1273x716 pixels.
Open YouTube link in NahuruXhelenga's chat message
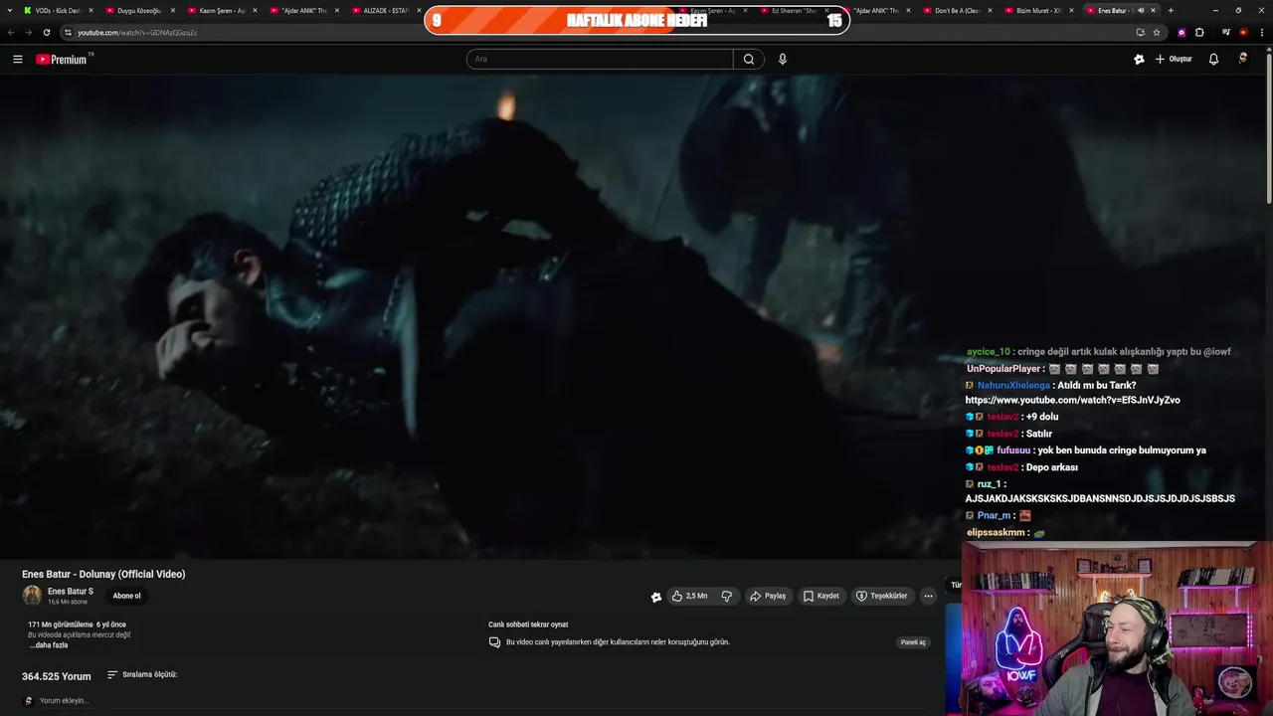pos(1072,400)
